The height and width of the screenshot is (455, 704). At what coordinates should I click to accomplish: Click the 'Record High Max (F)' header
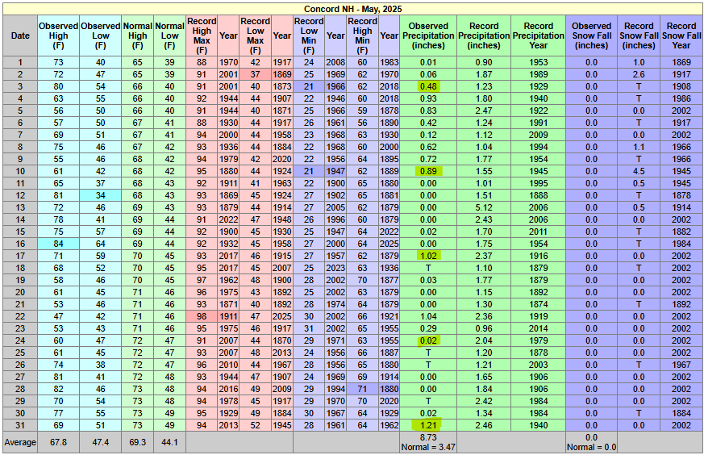point(202,35)
